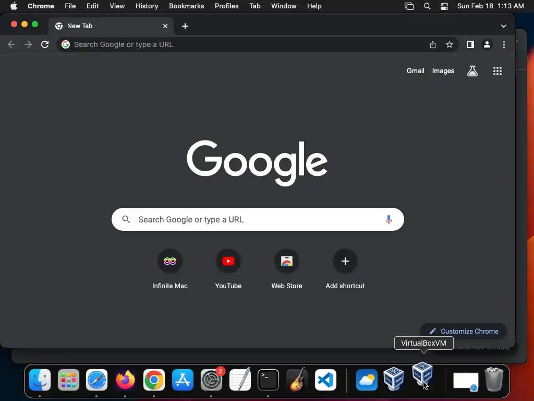The image size is (534, 401).
Task: Open Search Labs flask icon
Action: [x=472, y=71]
